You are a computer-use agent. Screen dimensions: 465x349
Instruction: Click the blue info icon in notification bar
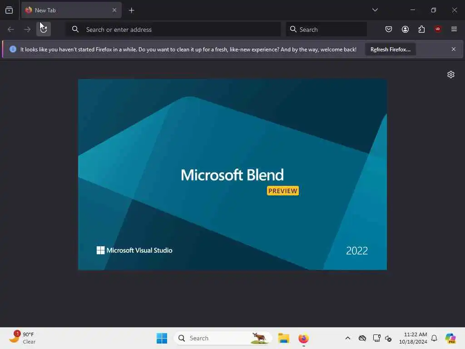[13, 49]
